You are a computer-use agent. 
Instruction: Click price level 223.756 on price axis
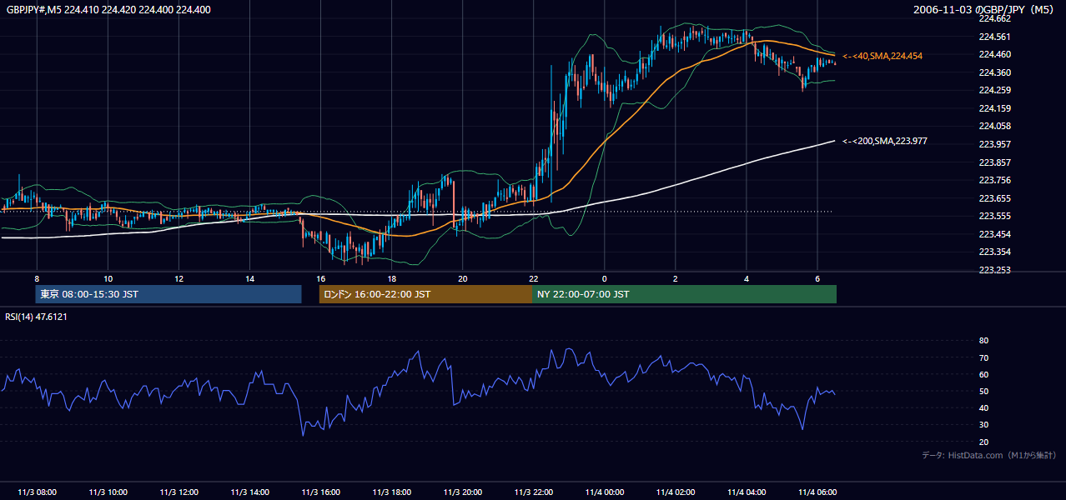tap(994, 180)
